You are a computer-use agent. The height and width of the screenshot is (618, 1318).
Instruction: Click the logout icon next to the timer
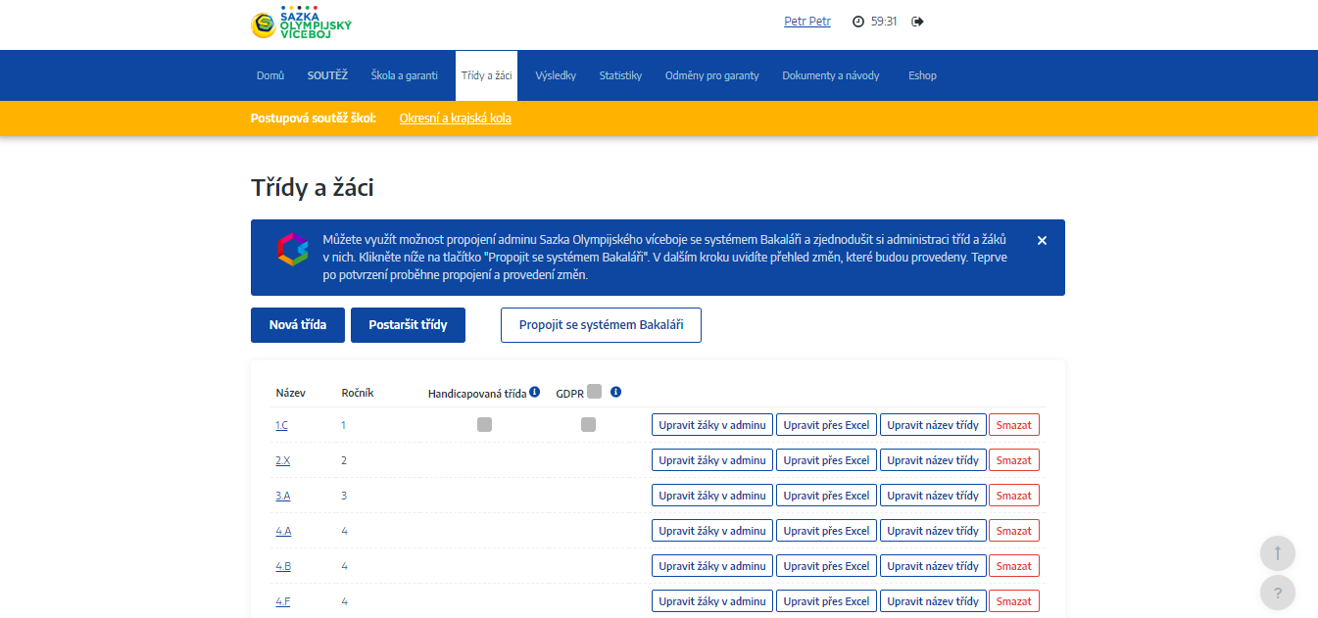[917, 22]
